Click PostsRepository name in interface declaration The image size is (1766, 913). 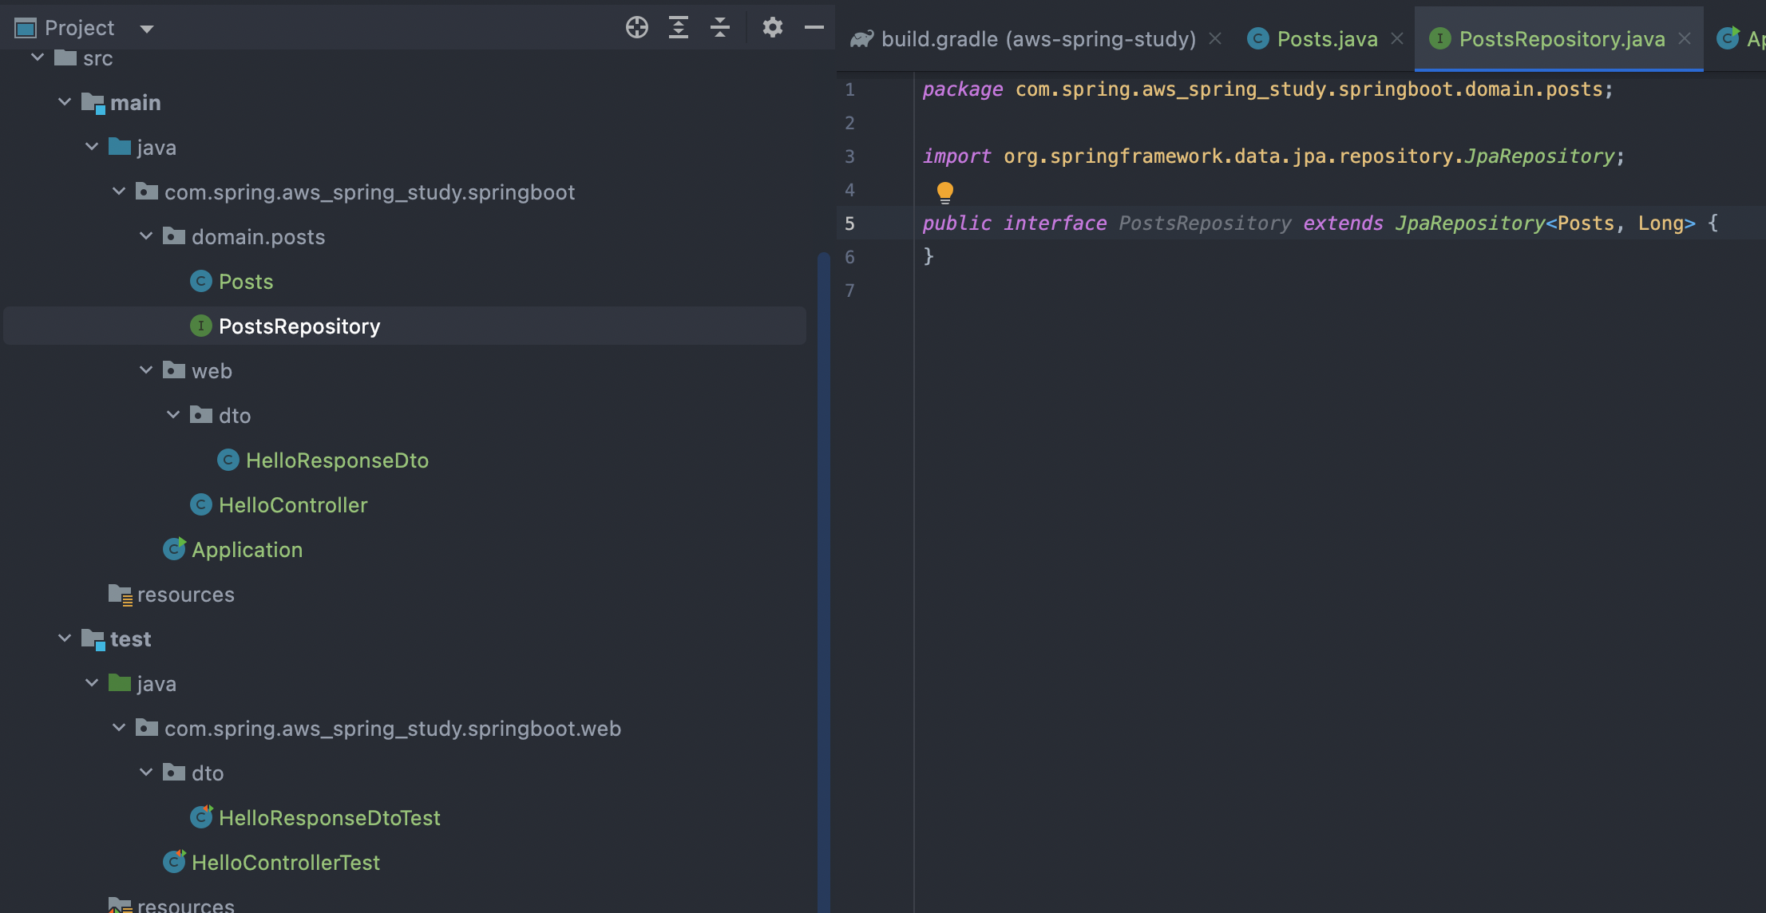click(1205, 223)
